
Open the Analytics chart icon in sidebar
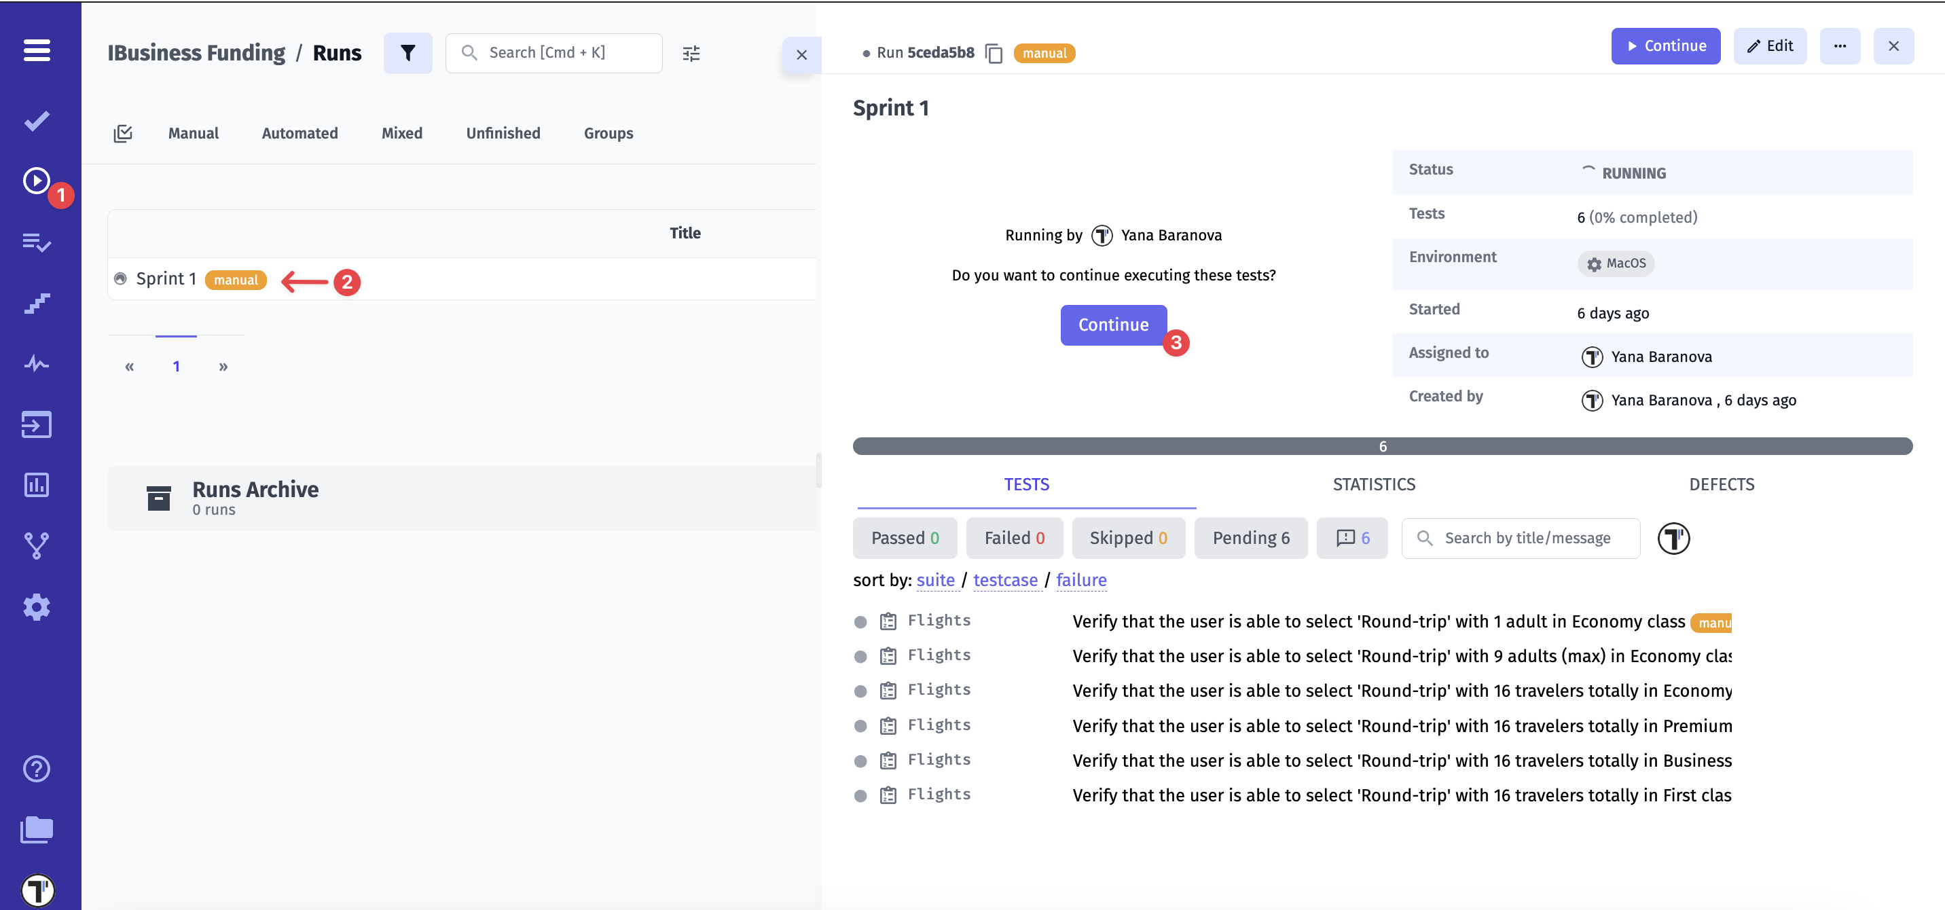click(36, 485)
